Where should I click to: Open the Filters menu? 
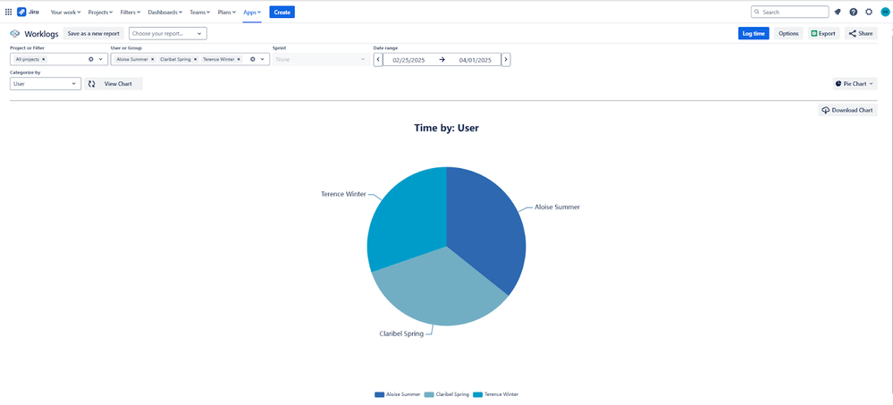pos(130,12)
